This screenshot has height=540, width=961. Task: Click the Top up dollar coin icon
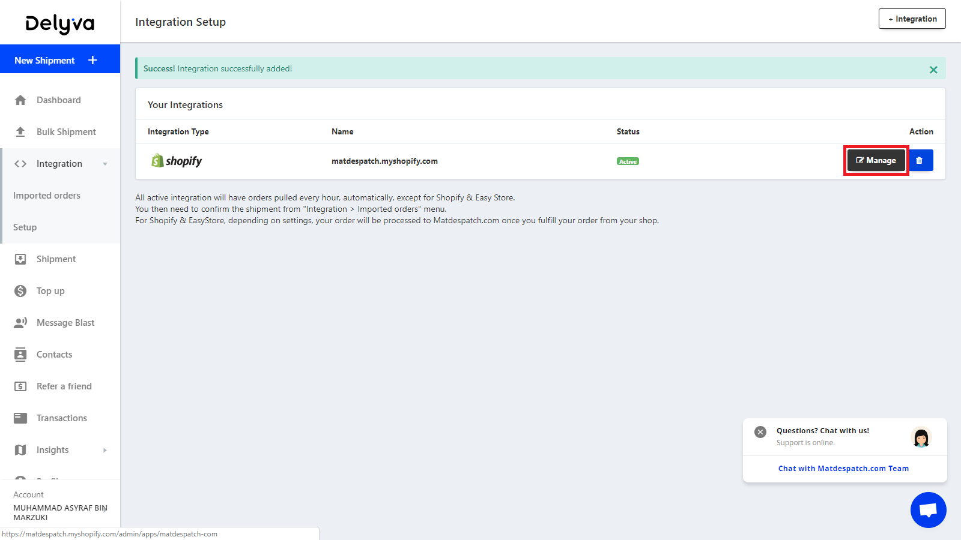click(x=20, y=291)
